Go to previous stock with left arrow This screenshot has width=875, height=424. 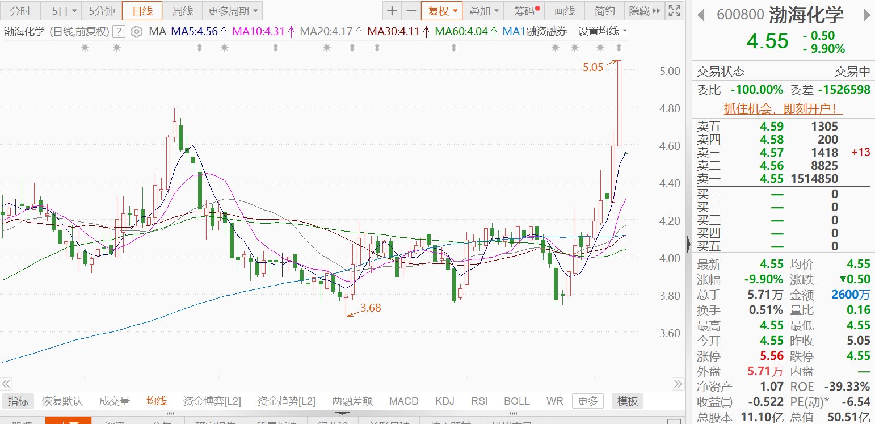[701, 15]
